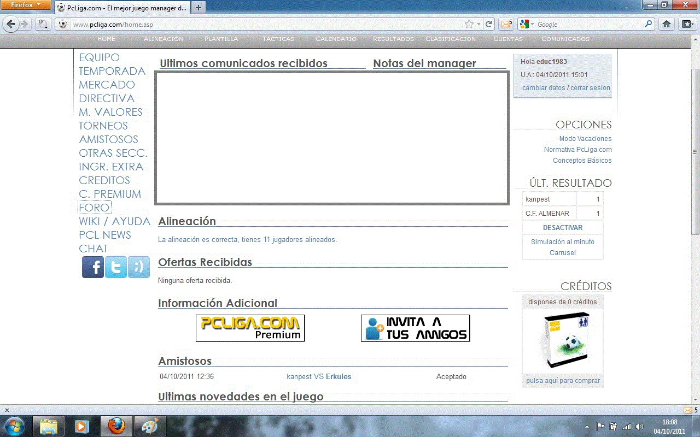Open the bookmarks menu dropdown button
700x437 pixels.
(x=687, y=24)
